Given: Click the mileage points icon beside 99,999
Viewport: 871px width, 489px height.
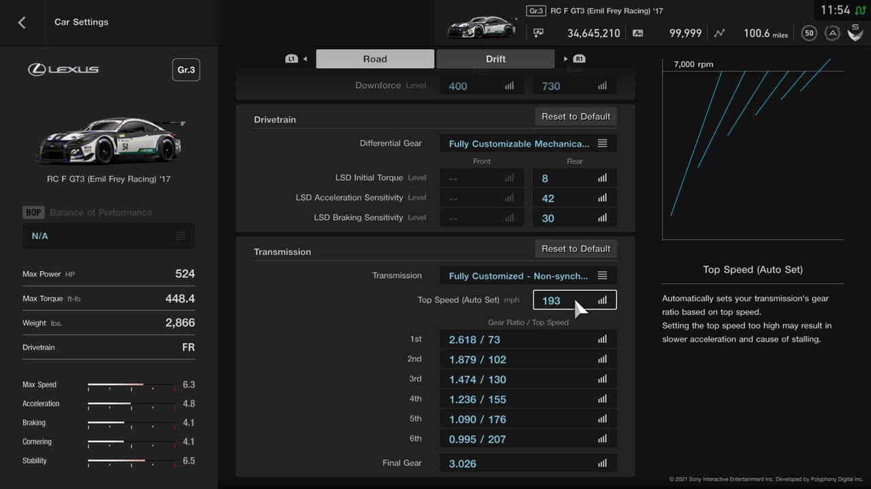Looking at the screenshot, I should (x=638, y=33).
